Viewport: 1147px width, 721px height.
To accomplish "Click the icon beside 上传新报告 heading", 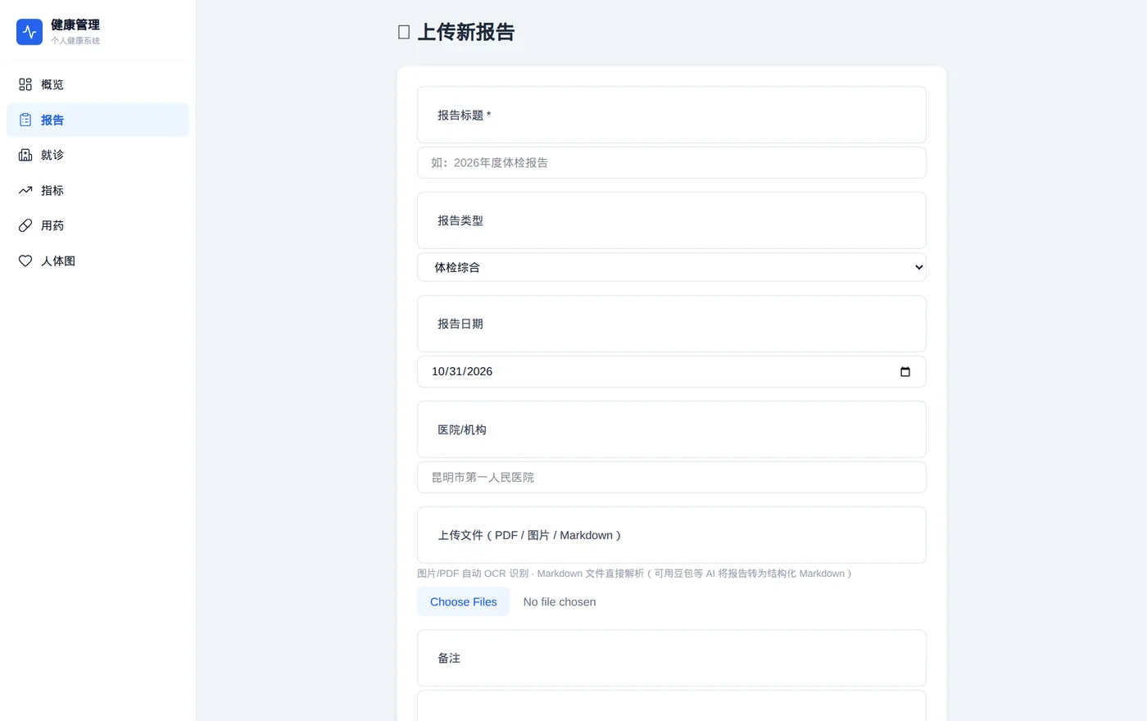I will [404, 32].
